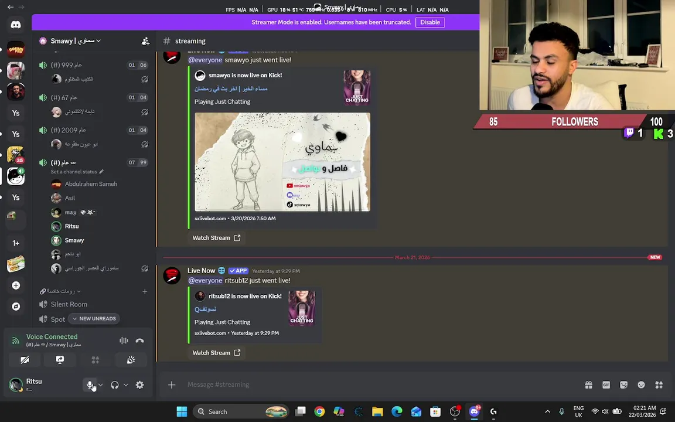Jump to NEW UNREADS

[x=94, y=319]
